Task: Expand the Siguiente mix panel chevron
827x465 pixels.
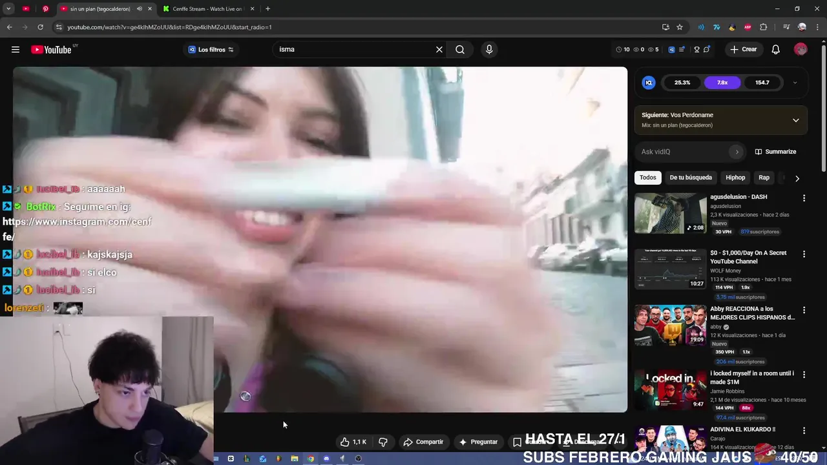Action: pyautogui.click(x=796, y=120)
